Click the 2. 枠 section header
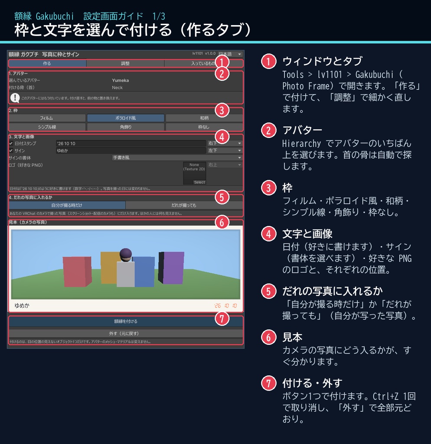This screenshot has height=444, width=431. click(13, 111)
